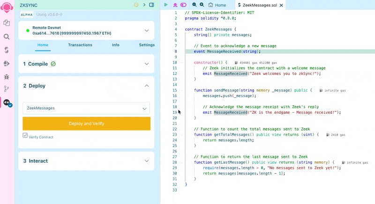Toggle the side panel layout icon
375x204 pixels.
tap(151, 5)
